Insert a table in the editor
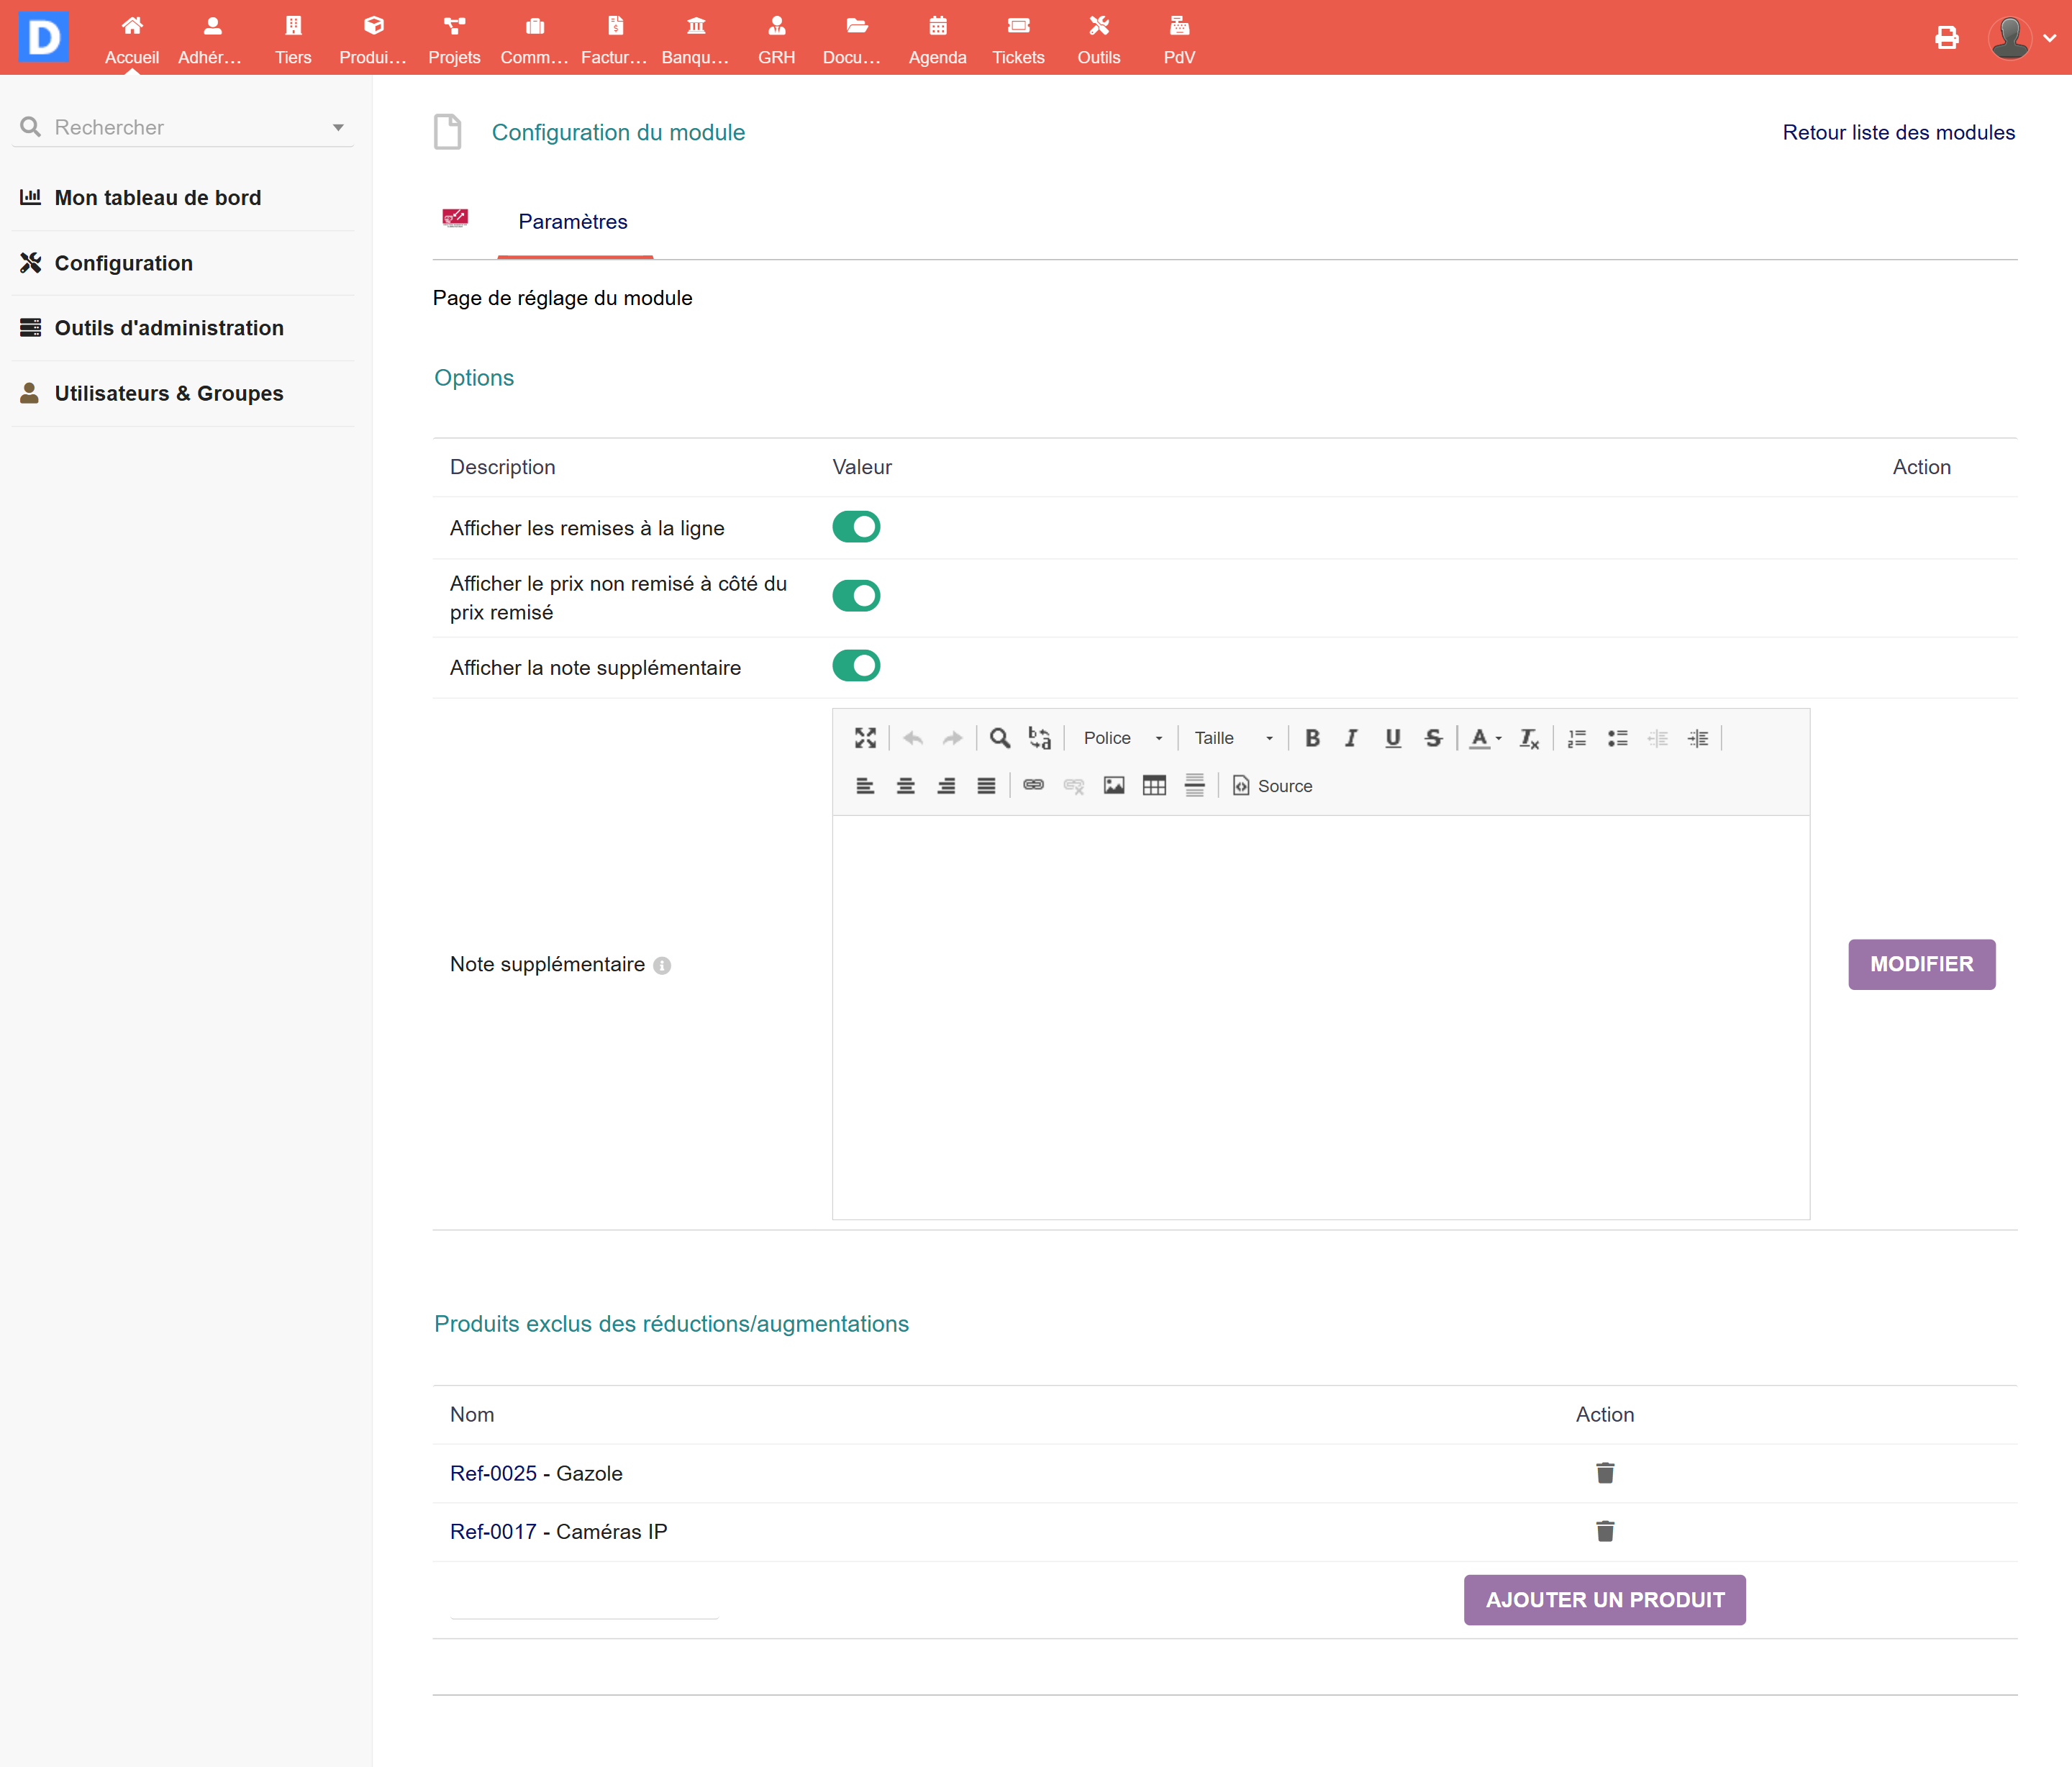This screenshot has height=1767, width=2072. click(x=1154, y=786)
